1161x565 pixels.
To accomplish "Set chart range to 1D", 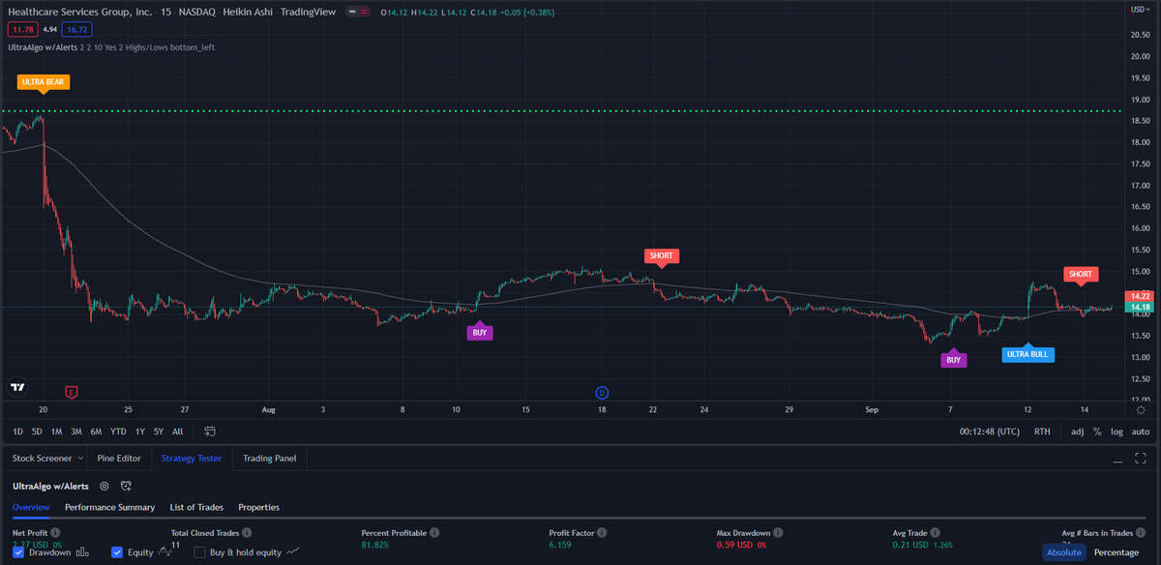I will pyautogui.click(x=17, y=431).
